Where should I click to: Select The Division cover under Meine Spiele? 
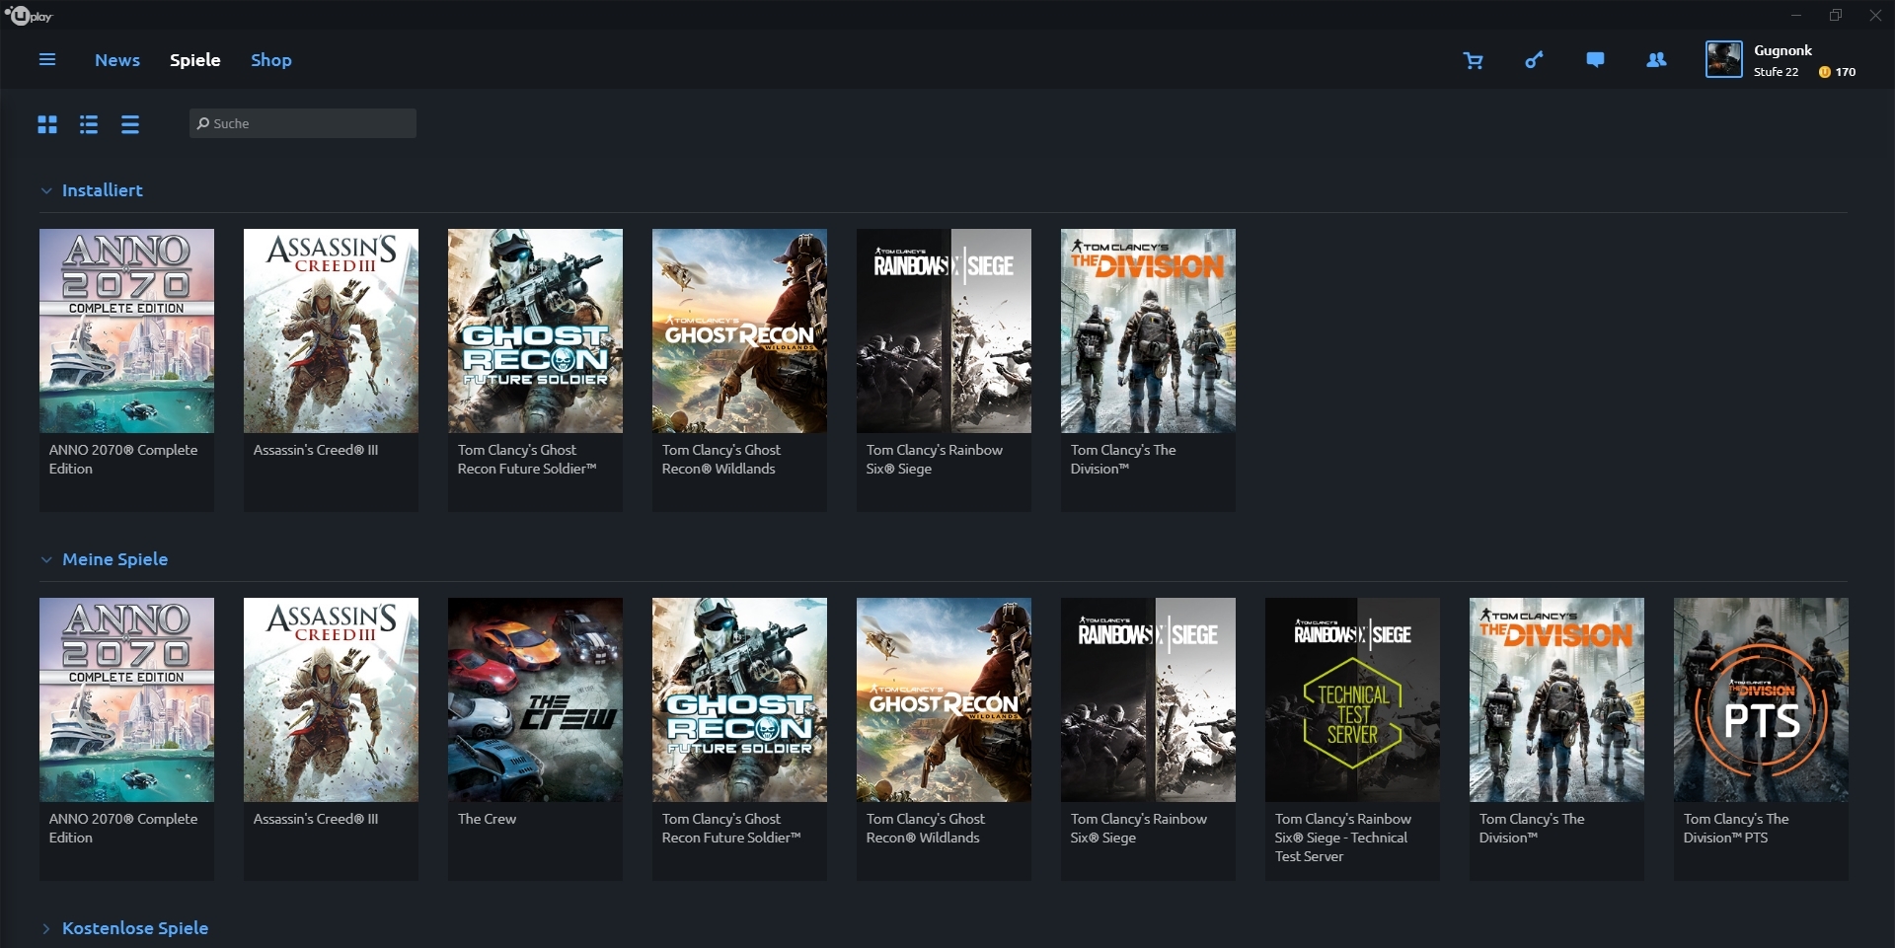(1556, 699)
